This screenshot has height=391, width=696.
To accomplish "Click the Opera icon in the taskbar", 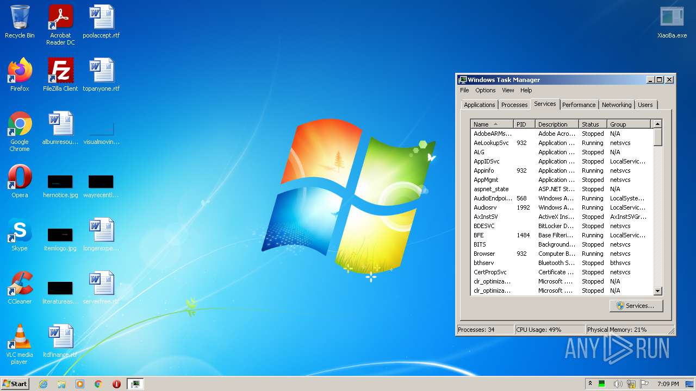I will (116, 384).
